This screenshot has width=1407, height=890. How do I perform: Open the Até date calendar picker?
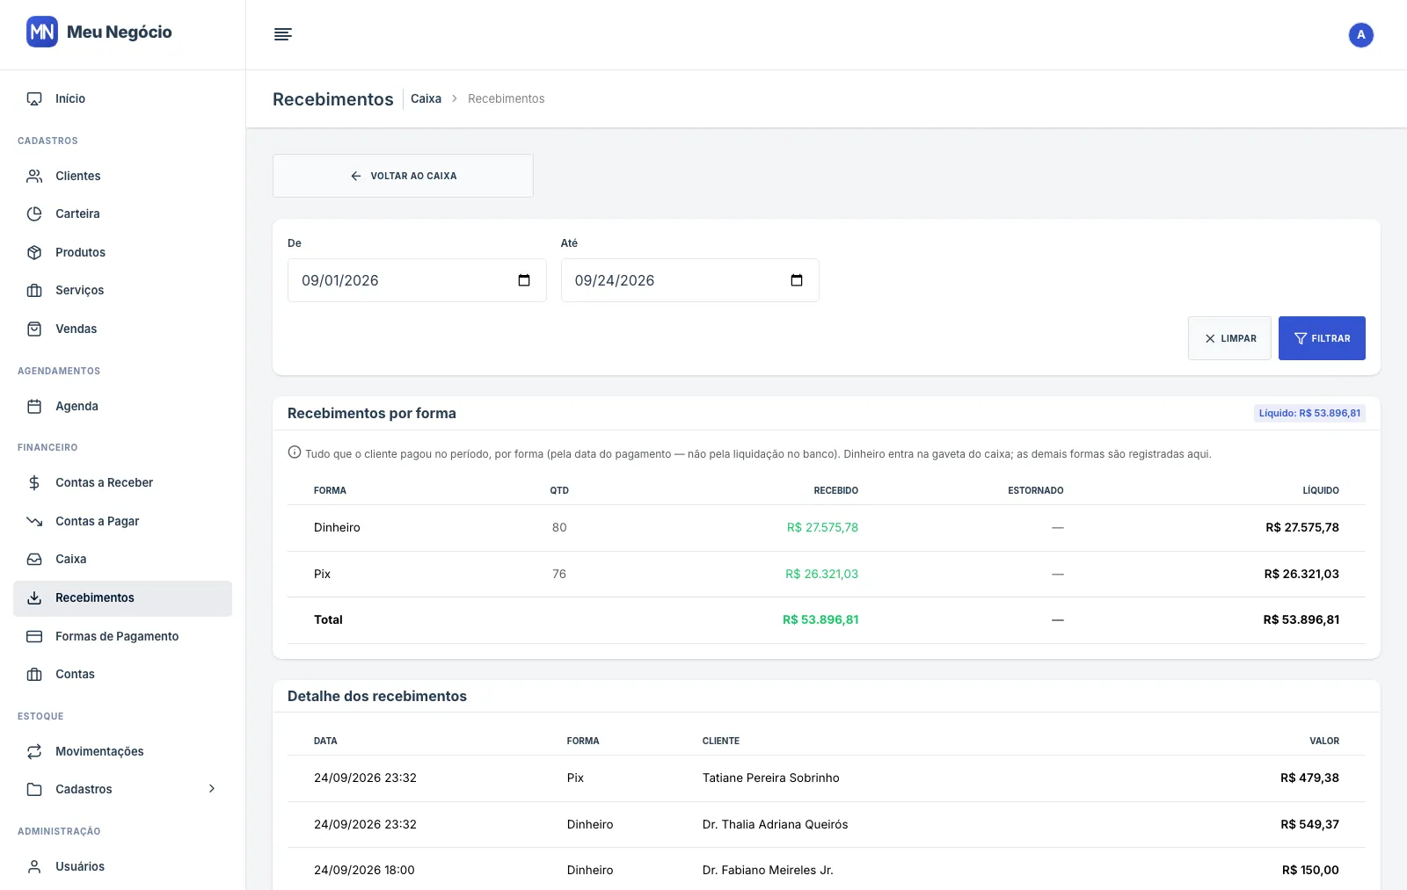point(797,280)
